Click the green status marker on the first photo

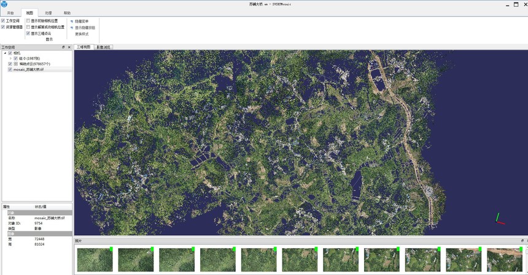(111, 249)
